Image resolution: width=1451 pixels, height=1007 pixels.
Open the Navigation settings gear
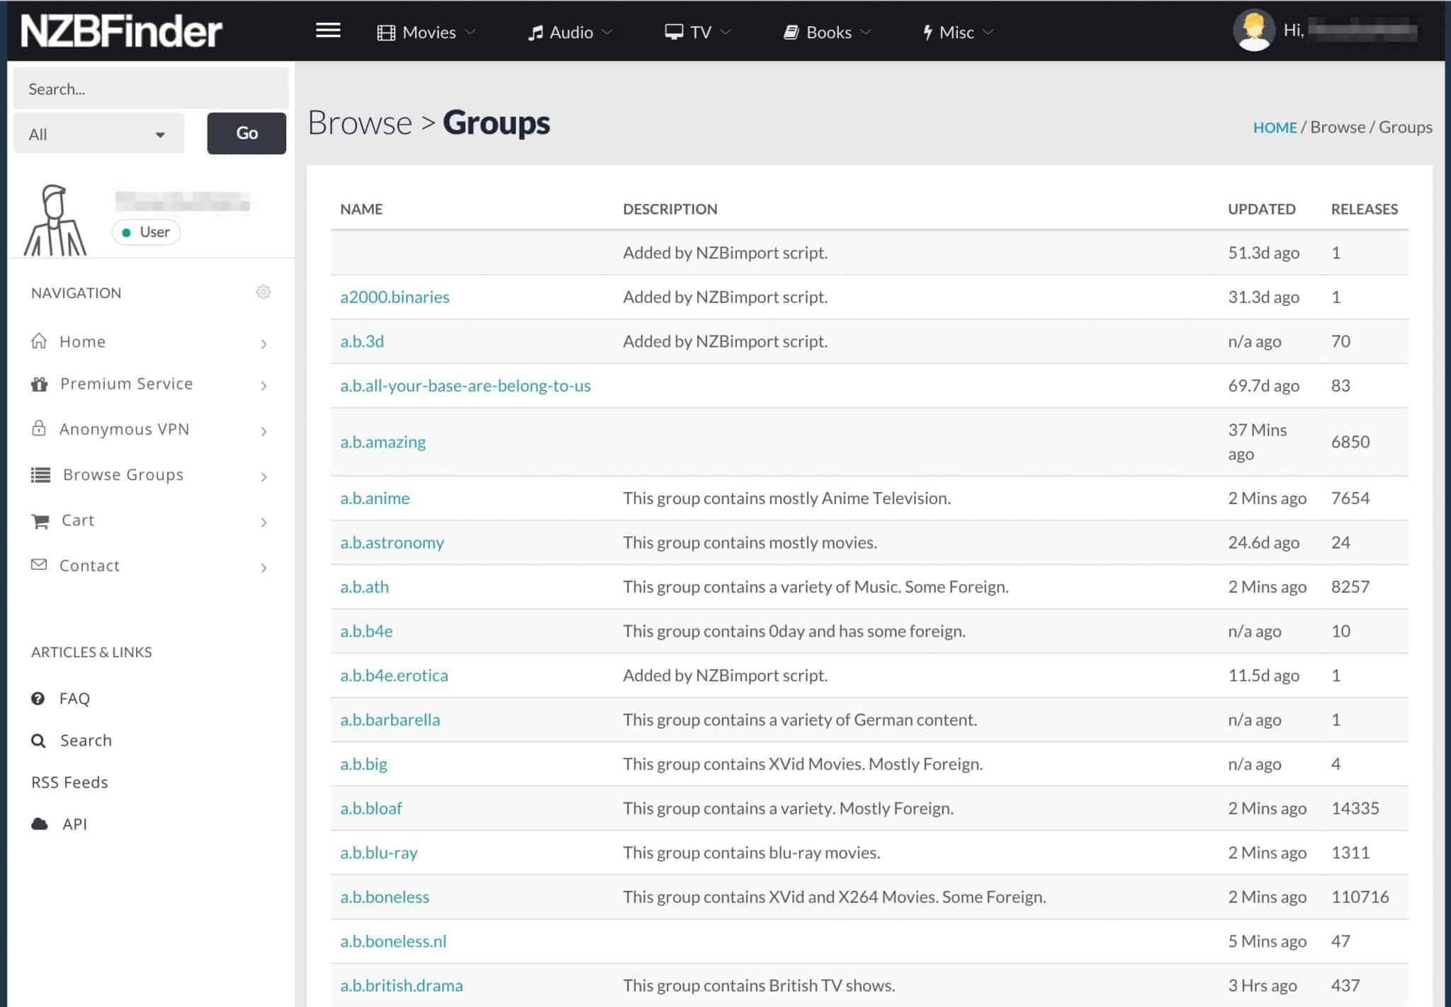pyautogui.click(x=263, y=292)
